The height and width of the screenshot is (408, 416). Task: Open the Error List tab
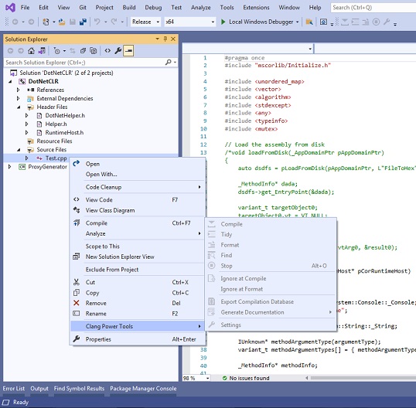(x=14, y=389)
